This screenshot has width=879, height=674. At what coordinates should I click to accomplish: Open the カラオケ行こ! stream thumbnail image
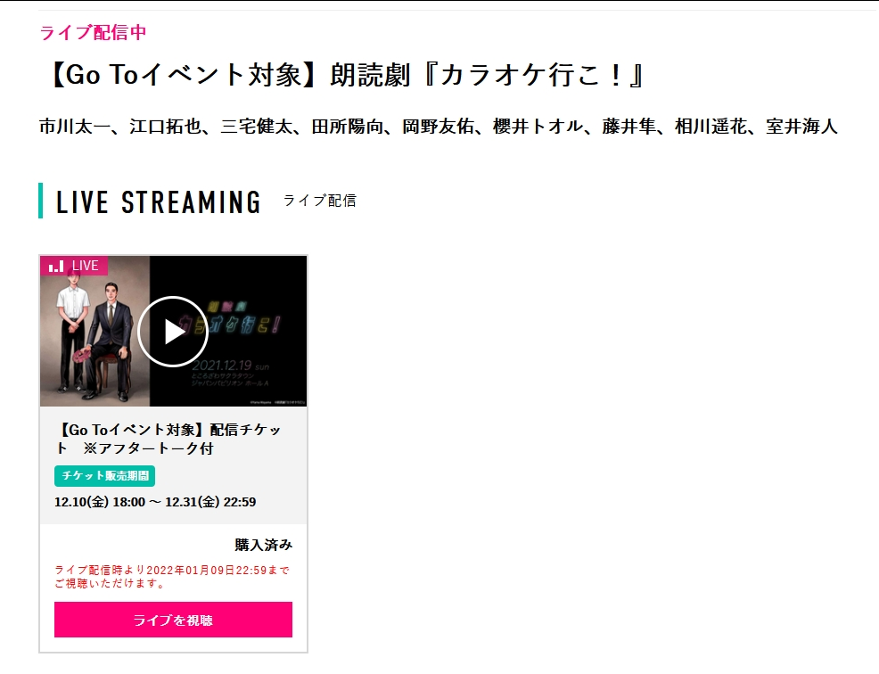[x=173, y=332]
